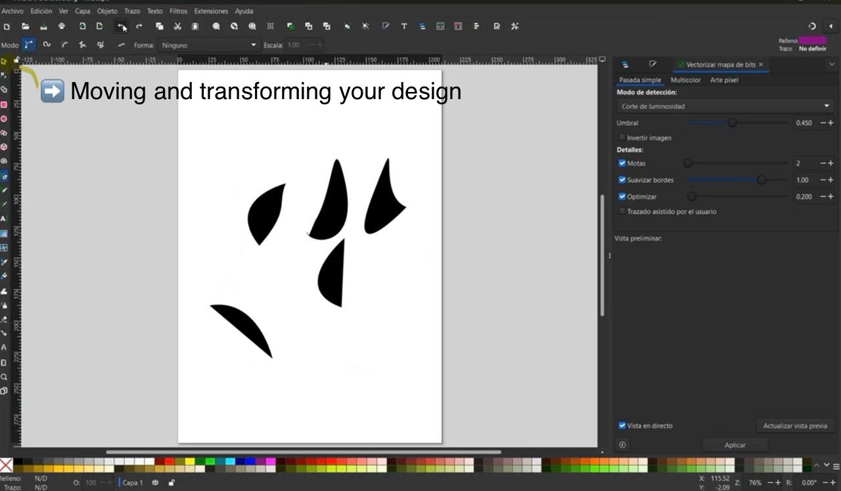
Task: Click the Suavizar bordes slider handle
Action: click(x=761, y=180)
